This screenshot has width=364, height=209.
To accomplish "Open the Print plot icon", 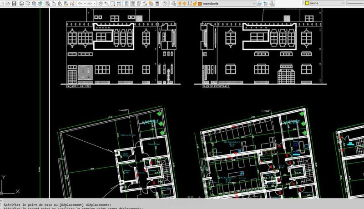I will (22, 4).
